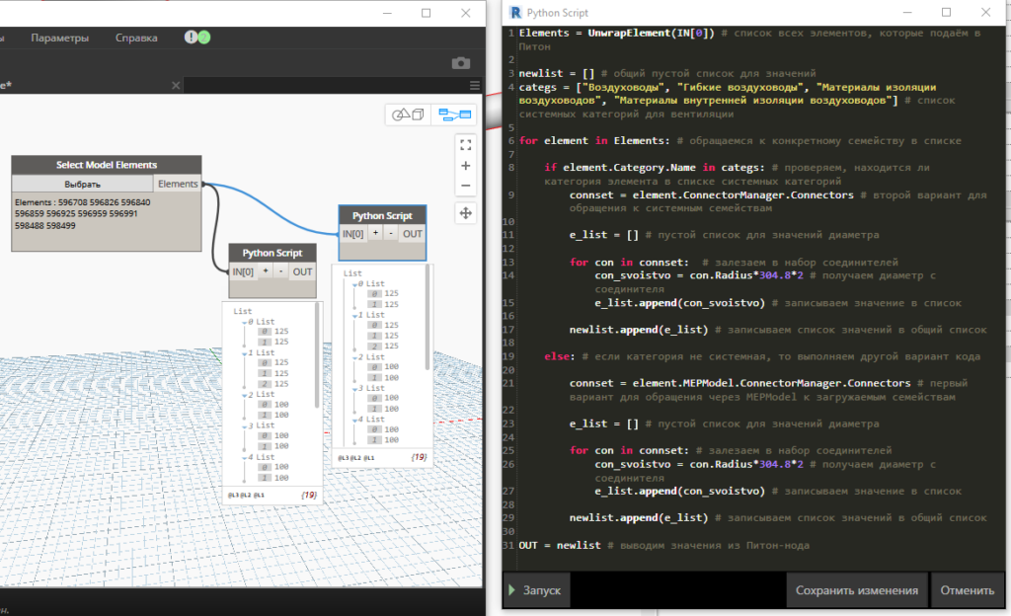The width and height of the screenshot is (1011, 616).
Task: Click @L3 level label under gray node preview
Action: (232, 495)
